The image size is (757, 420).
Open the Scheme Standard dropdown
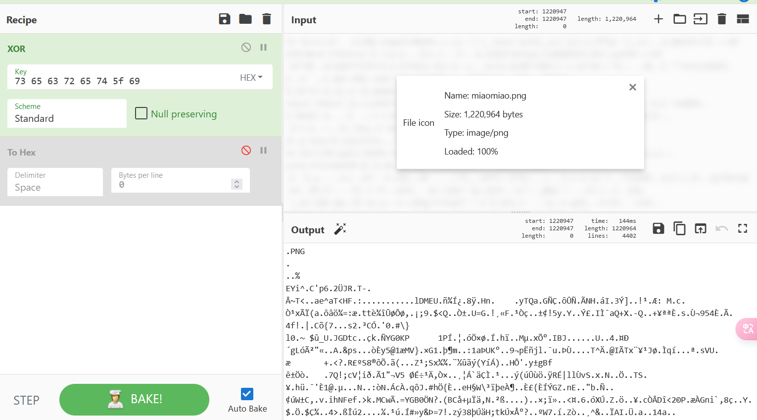point(67,114)
